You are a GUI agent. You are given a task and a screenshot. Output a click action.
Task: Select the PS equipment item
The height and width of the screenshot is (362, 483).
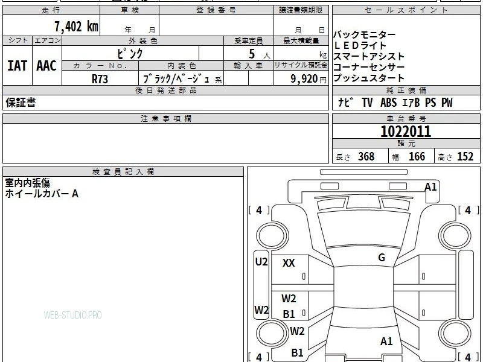tap(430, 102)
